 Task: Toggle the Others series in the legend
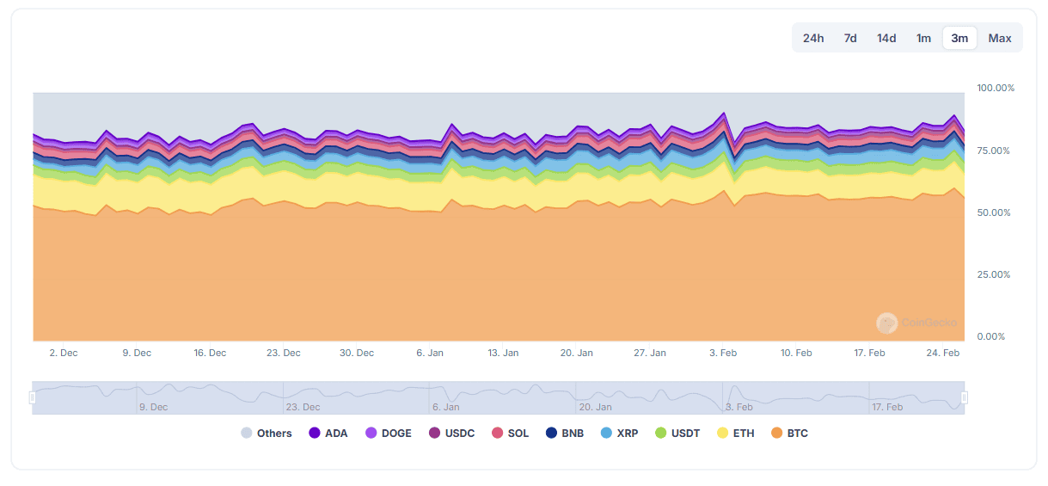point(267,434)
